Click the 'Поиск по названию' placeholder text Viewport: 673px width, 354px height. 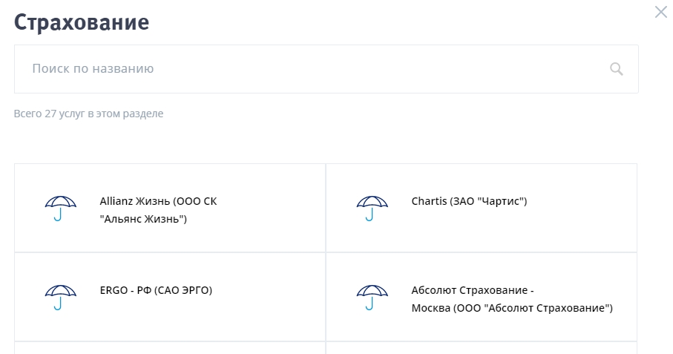[x=93, y=69]
